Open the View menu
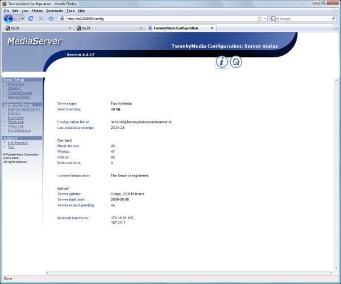 point(25,11)
